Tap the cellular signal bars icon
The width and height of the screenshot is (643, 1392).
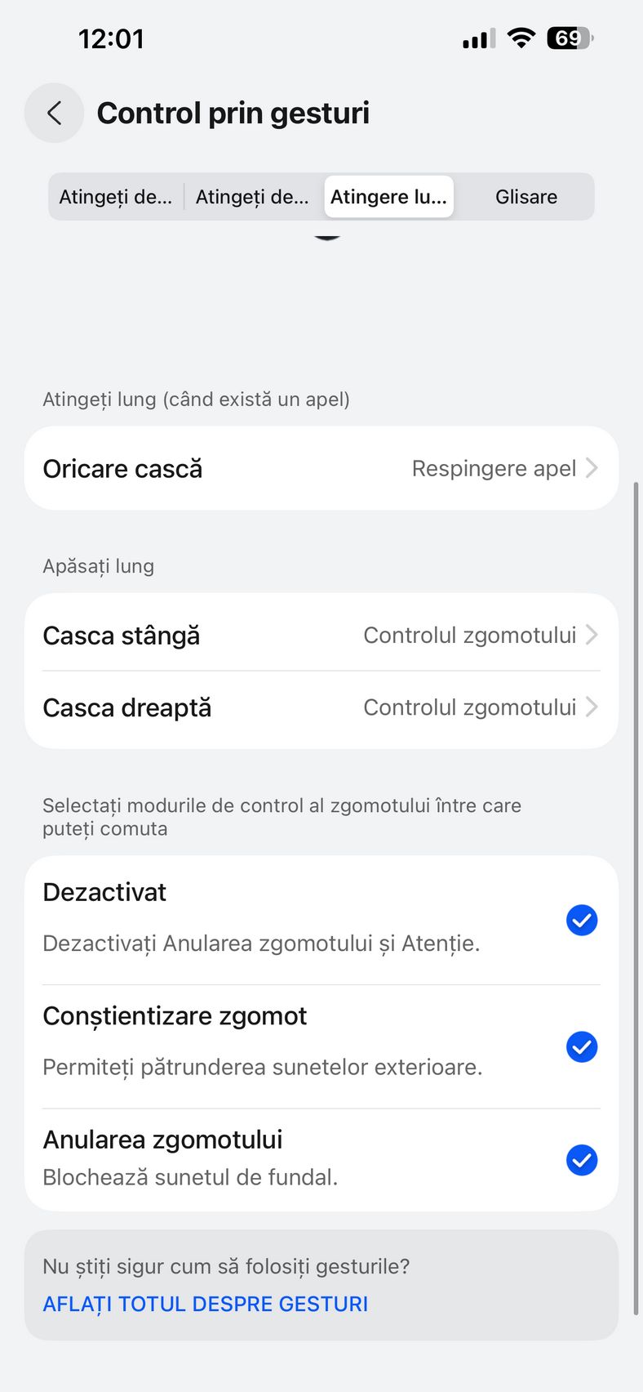tap(479, 38)
